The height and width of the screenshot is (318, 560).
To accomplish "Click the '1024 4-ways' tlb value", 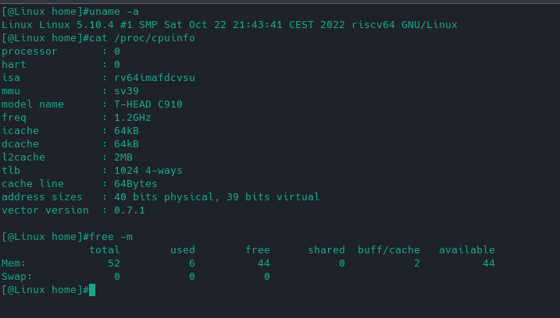I will [x=148, y=170].
